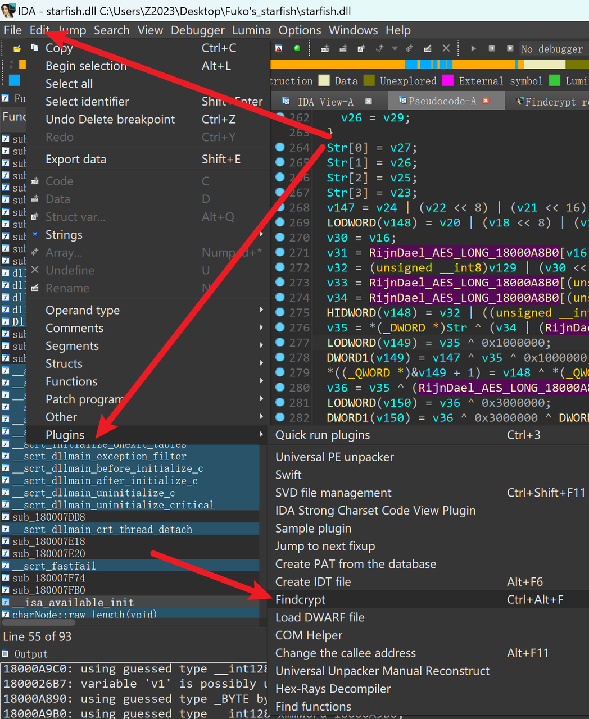This screenshot has height=719, width=589.
Task: Click the red warning triangle toolbar icon
Action: [x=279, y=48]
